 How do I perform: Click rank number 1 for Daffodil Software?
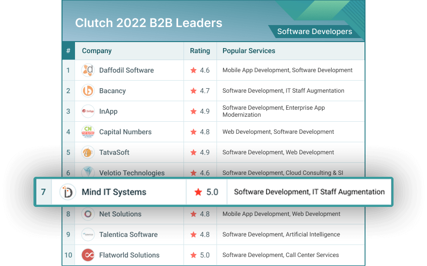click(x=68, y=71)
